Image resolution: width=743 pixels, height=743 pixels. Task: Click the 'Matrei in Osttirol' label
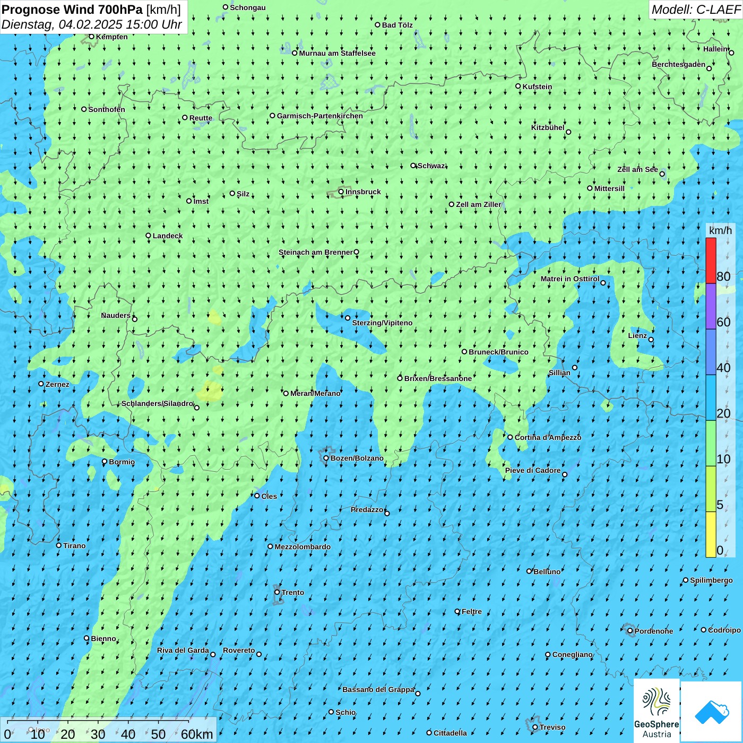pyautogui.click(x=570, y=279)
